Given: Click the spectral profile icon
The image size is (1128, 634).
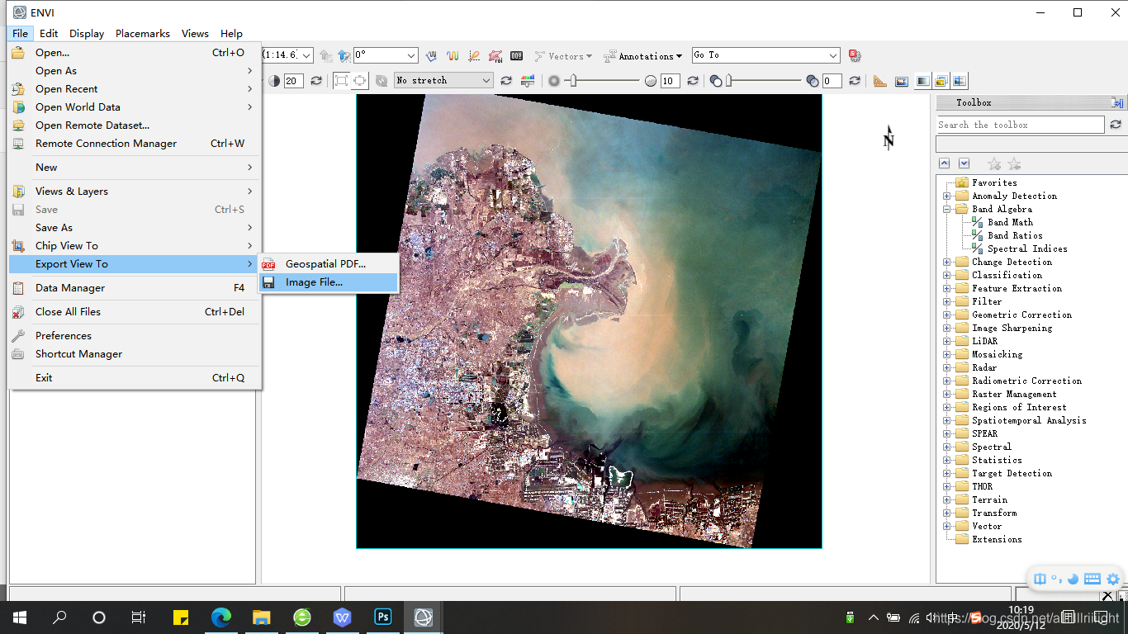Looking at the screenshot, I should point(453,56).
